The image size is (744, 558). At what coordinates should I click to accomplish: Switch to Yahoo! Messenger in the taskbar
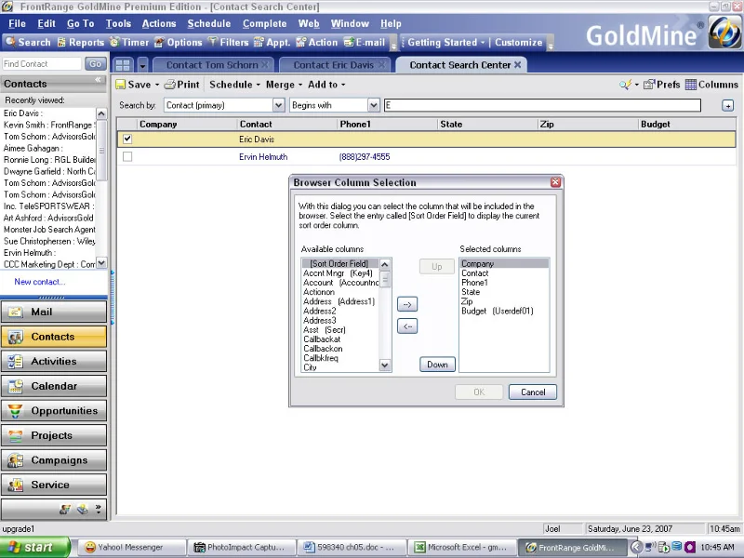pyautogui.click(x=130, y=548)
